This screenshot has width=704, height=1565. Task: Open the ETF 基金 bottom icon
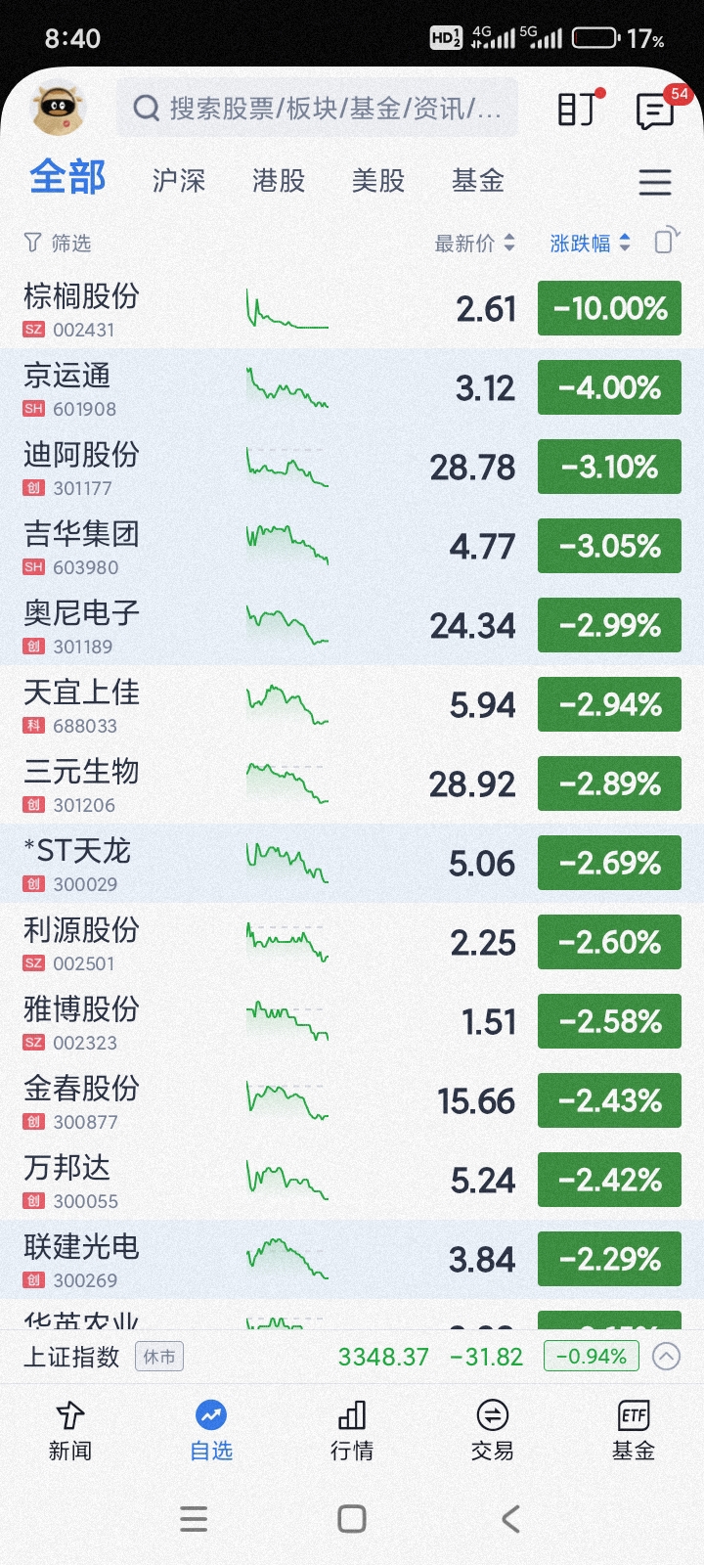pyautogui.click(x=634, y=1431)
